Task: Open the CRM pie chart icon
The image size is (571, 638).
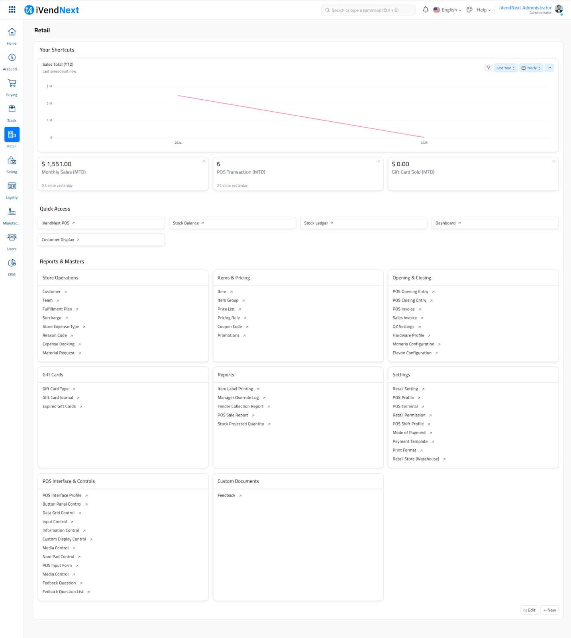Action: [12, 263]
